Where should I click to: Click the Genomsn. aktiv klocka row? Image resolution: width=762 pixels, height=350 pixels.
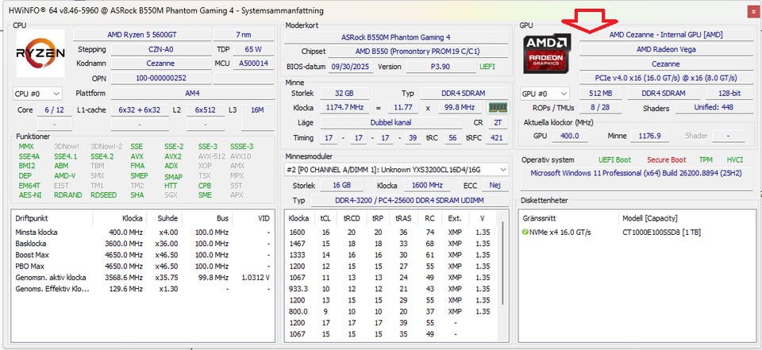coord(142,278)
